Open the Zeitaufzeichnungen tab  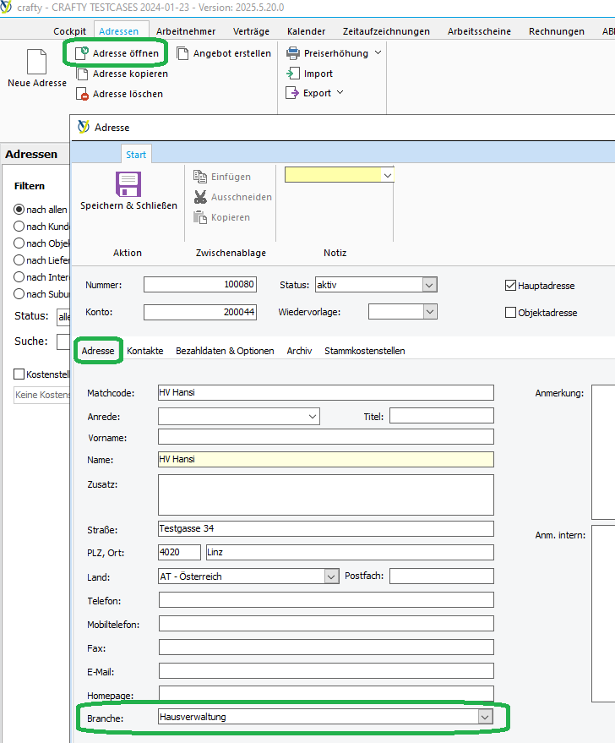pyautogui.click(x=386, y=31)
